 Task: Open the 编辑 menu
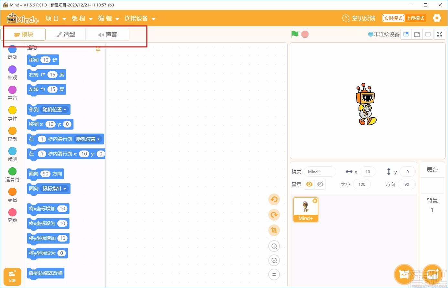point(109,18)
